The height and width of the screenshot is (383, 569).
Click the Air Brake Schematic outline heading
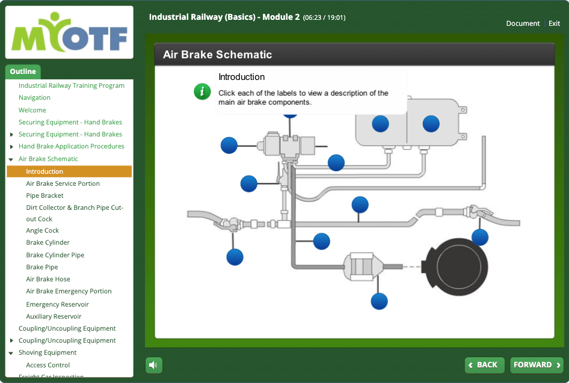48,159
